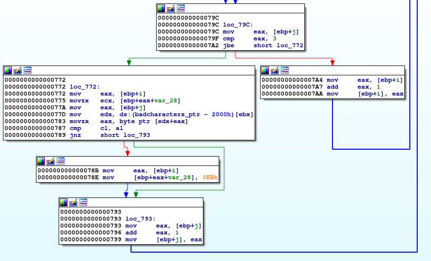The image size is (431, 261).
Task: Click the group nodes icon on the 7A4 block
Action: 285,70
